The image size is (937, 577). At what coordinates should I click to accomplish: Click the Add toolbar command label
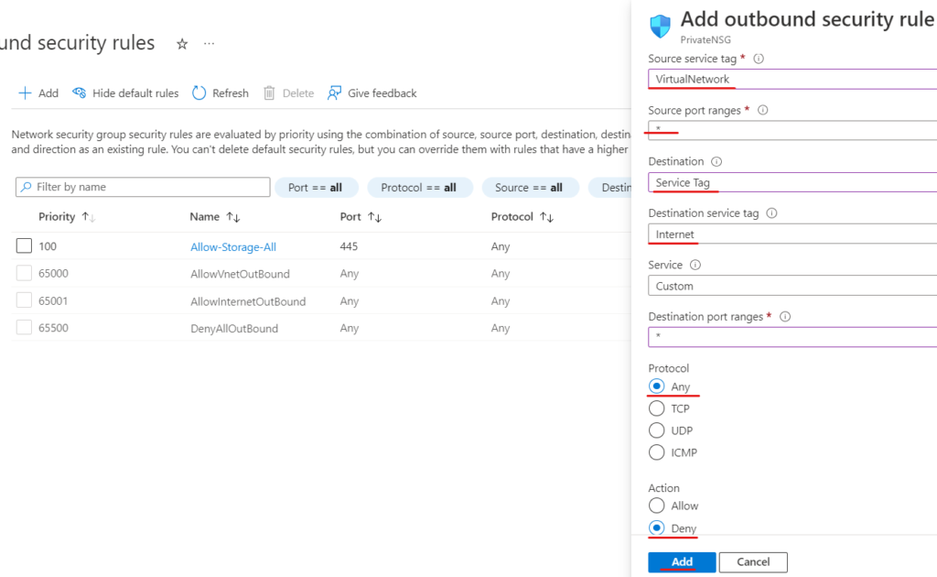click(x=48, y=93)
